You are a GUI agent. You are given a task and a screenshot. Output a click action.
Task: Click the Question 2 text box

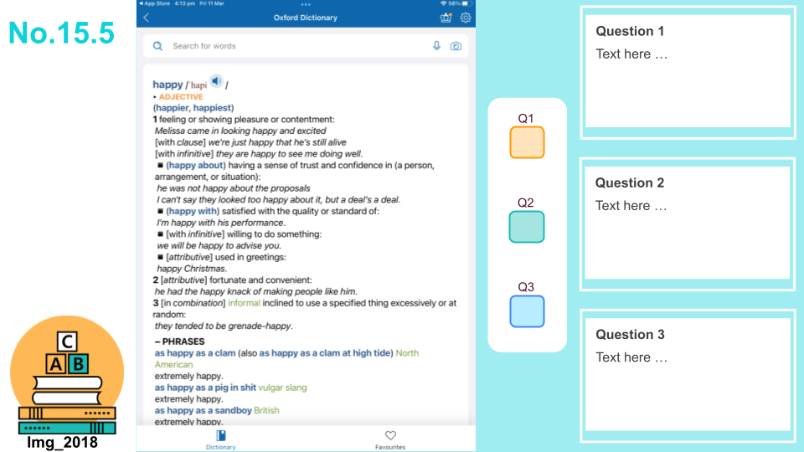click(x=688, y=224)
